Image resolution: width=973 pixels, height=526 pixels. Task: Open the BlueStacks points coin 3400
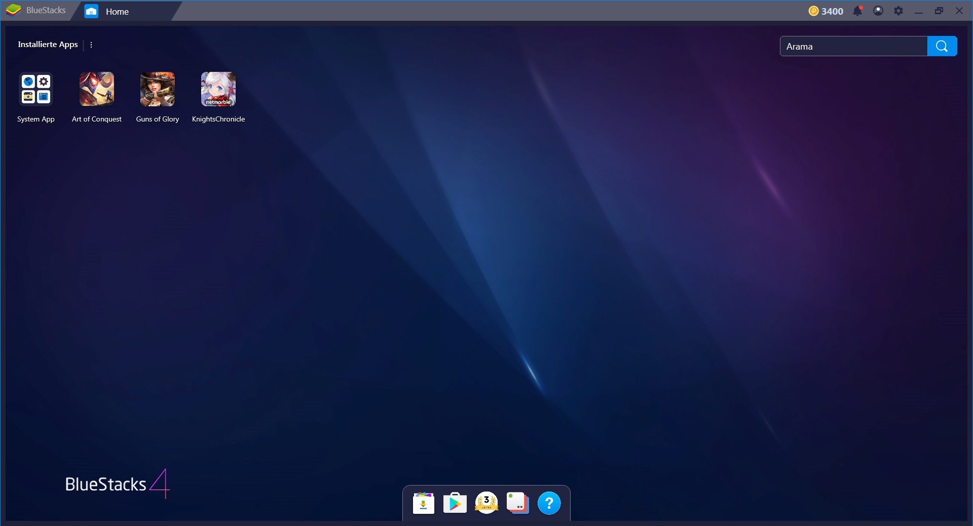point(826,11)
